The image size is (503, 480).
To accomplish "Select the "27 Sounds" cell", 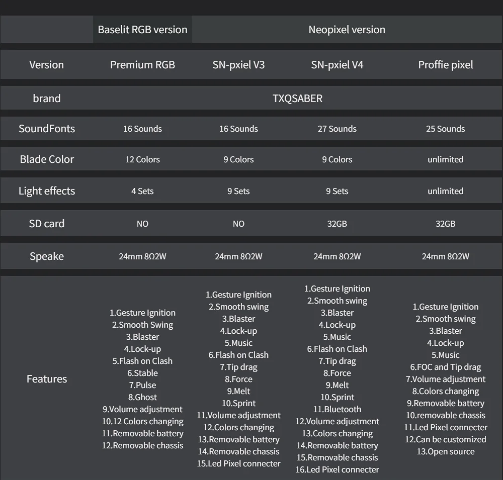I will [337, 129].
